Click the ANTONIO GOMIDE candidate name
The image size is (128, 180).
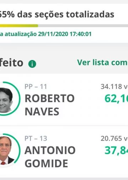click(50, 157)
